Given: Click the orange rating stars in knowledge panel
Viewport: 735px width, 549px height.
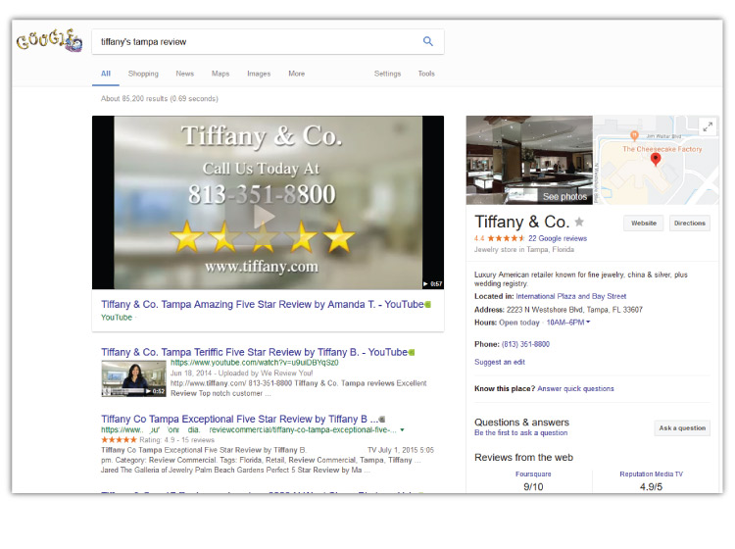Looking at the screenshot, I should point(506,238).
